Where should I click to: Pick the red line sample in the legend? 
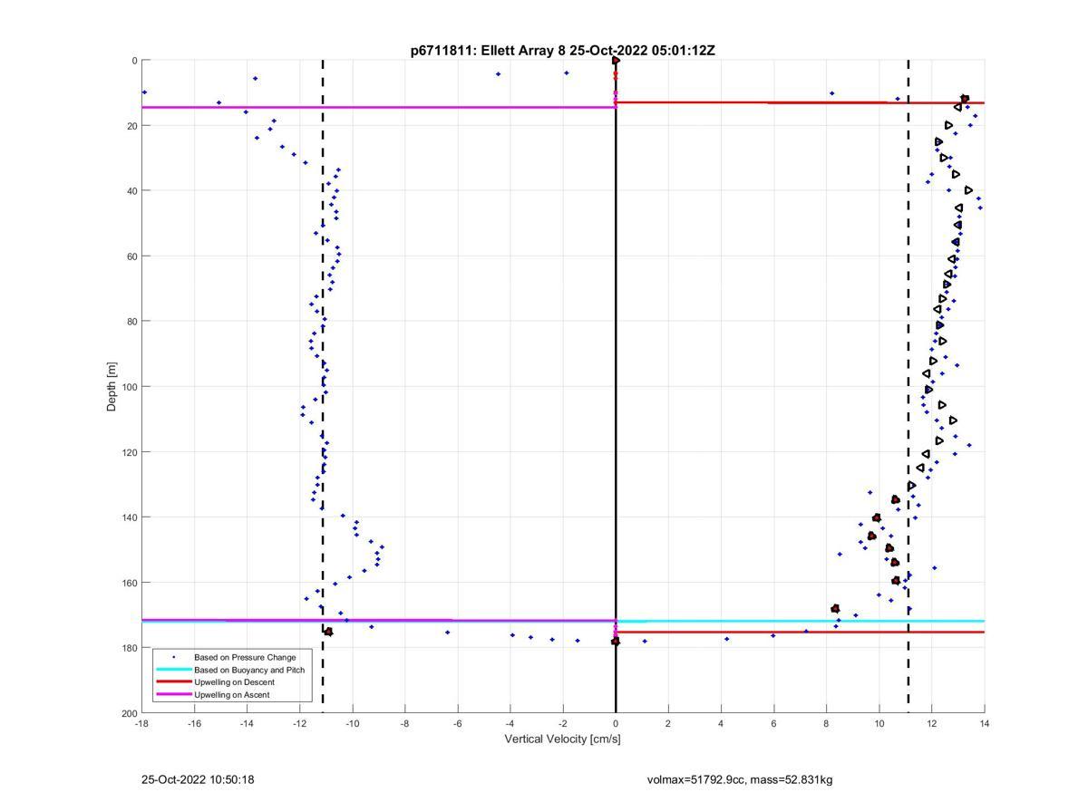[173, 682]
